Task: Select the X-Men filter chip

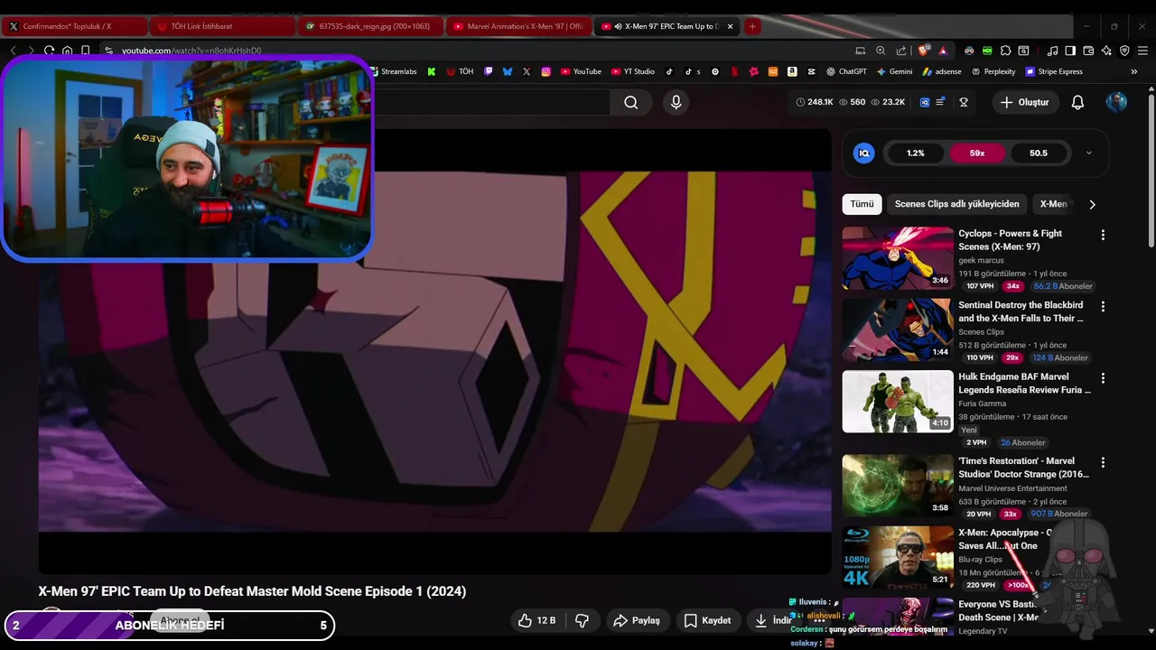Action: pyautogui.click(x=1053, y=204)
